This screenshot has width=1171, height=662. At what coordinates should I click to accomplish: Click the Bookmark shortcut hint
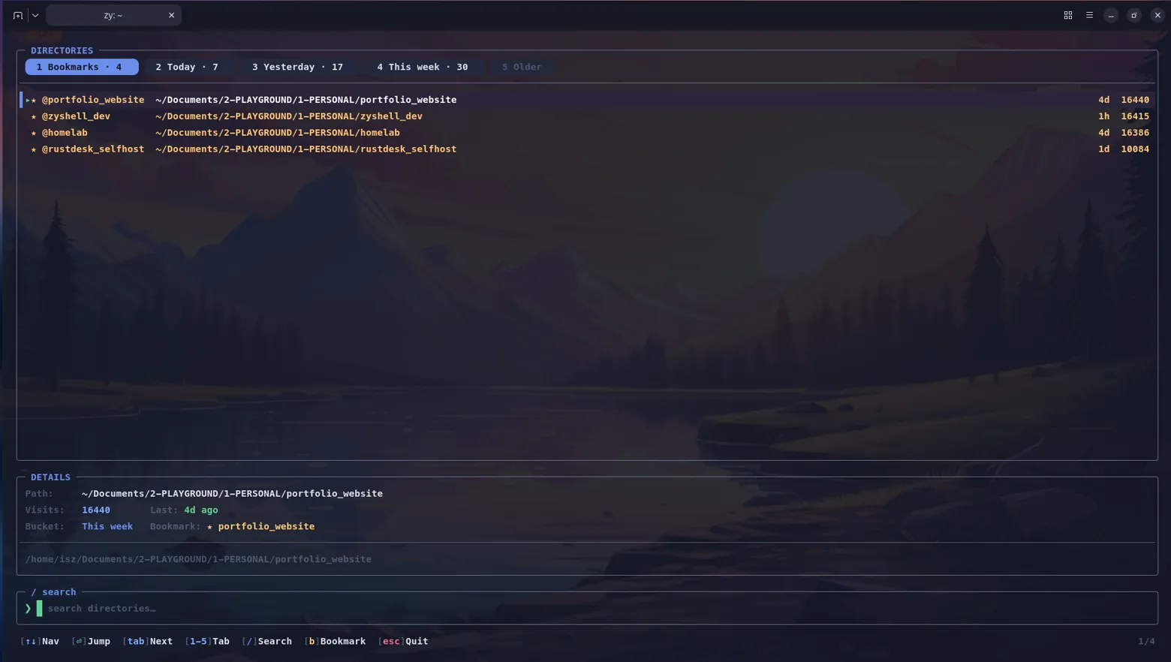[x=335, y=641]
